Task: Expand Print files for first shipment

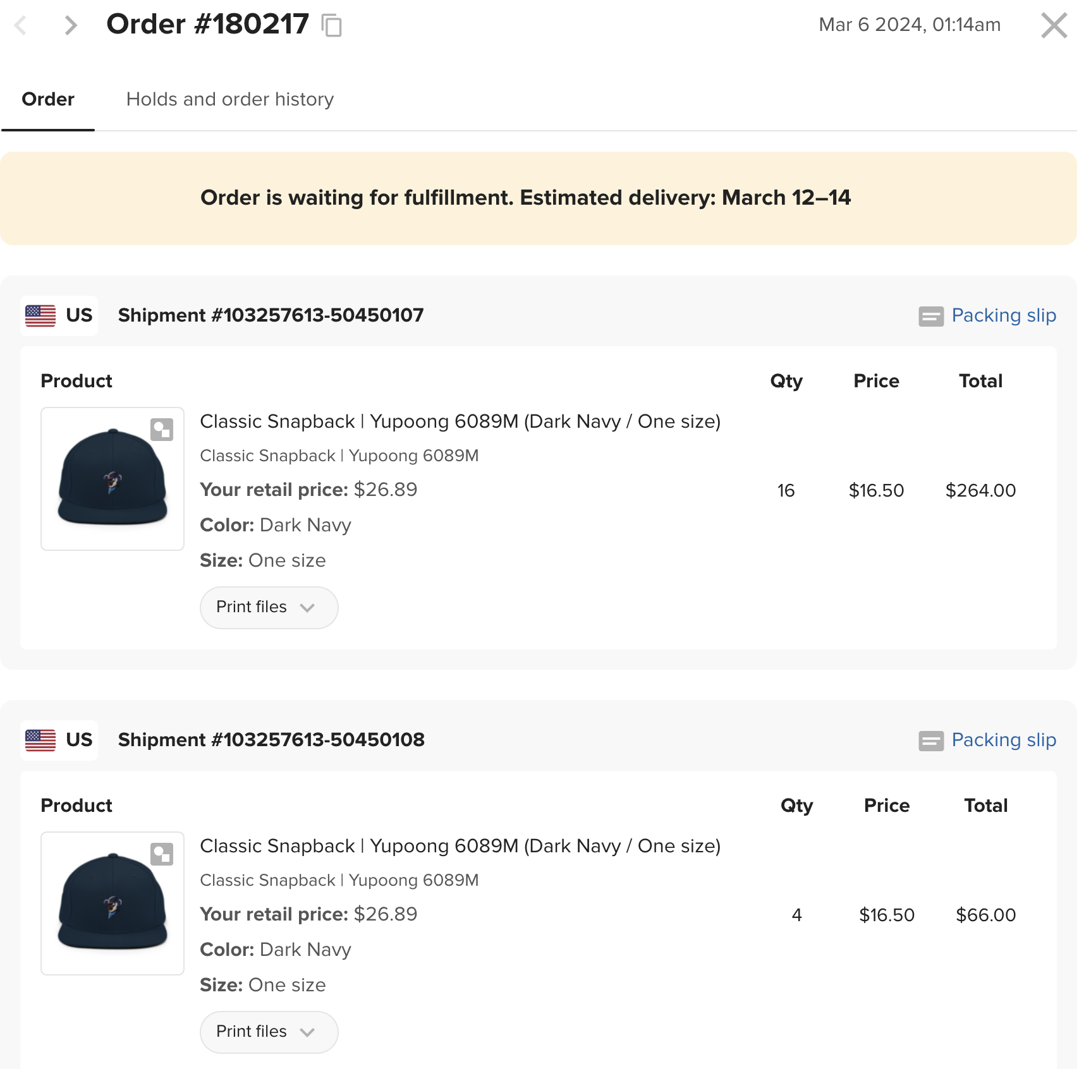Action: coord(269,607)
